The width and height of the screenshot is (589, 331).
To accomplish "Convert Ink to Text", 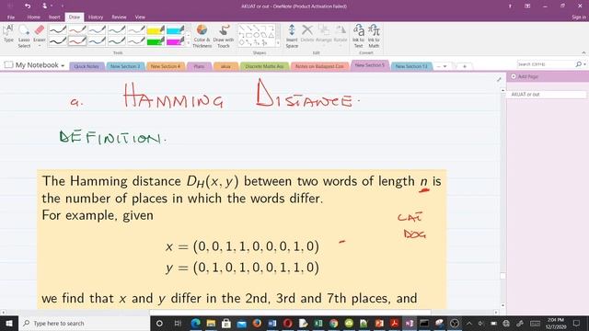I will coord(358,36).
